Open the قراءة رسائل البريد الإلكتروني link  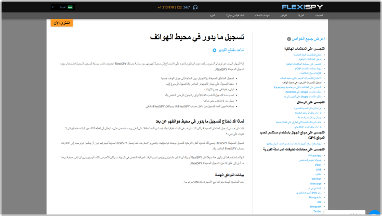coord(308,127)
